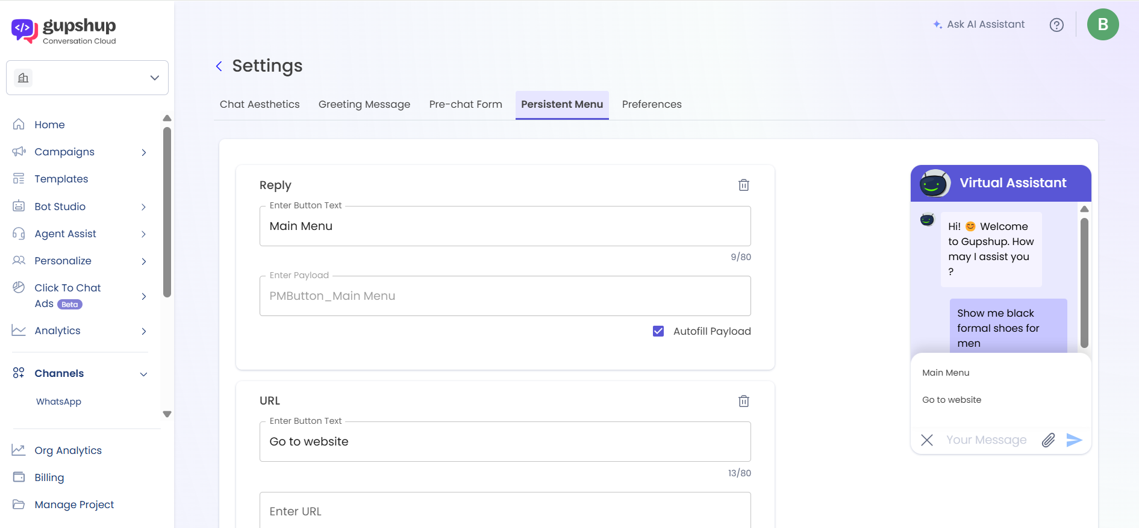Go back using the Settings back arrow

pos(219,66)
